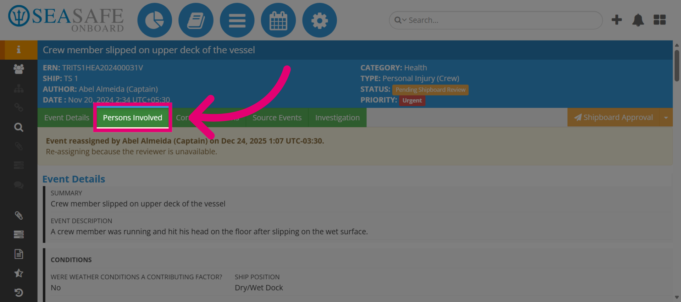Viewport: 681px width, 302px height.
Task: Switch to Source Events tab
Action: click(277, 117)
